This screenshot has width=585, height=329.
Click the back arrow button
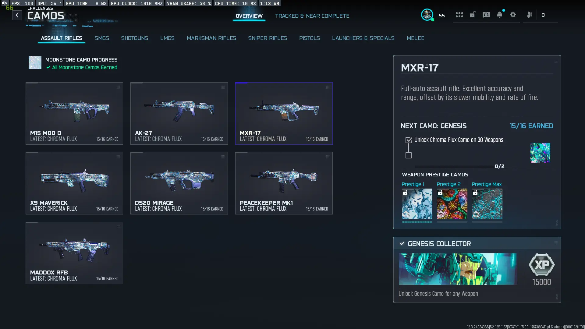click(x=17, y=15)
